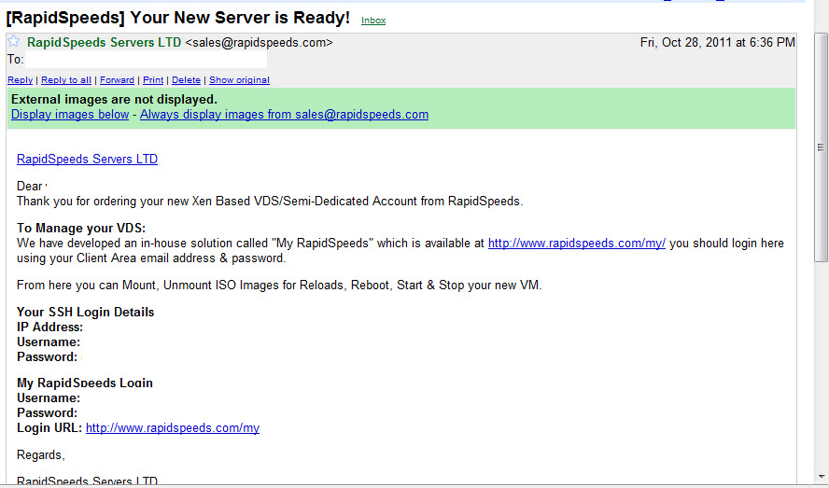The width and height of the screenshot is (829, 488).
Task: Star this RapidSpeeds email
Action: tap(14, 42)
